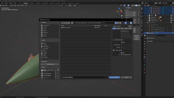Collapse the Bookmarks panel
This screenshot has height=98, width=174.
pos(41,62)
